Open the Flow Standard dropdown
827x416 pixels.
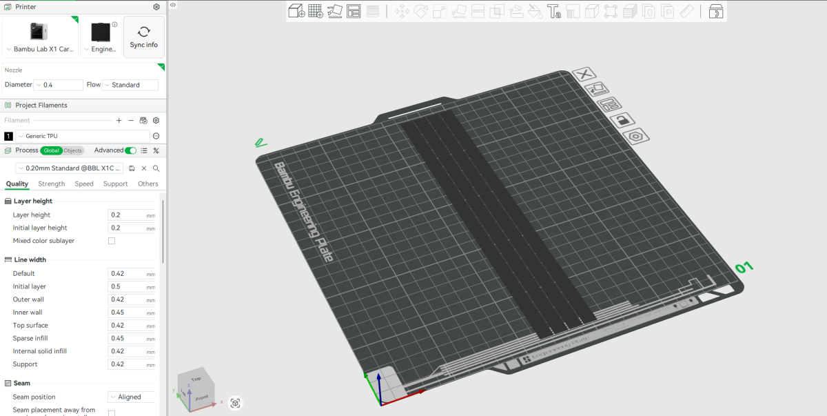click(x=130, y=85)
